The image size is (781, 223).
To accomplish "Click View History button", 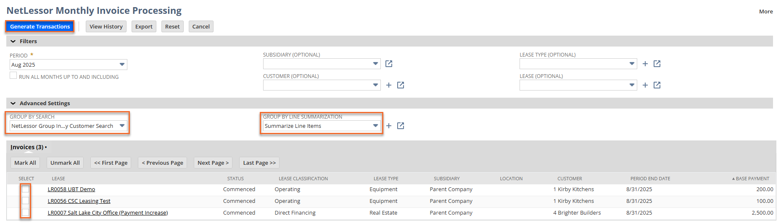I will click(106, 26).
